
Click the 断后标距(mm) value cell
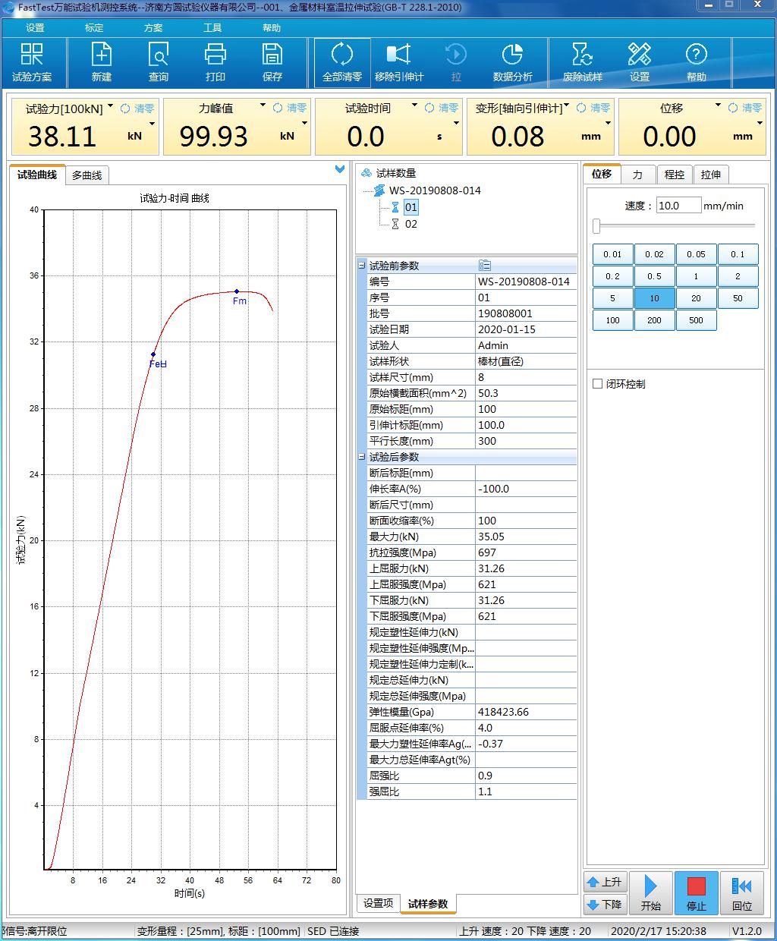point(526,473)
